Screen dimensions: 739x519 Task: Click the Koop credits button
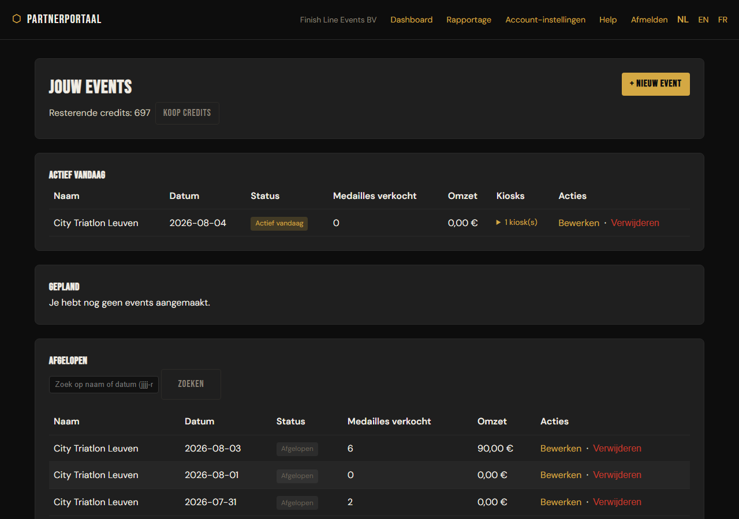tap(187, 113)
